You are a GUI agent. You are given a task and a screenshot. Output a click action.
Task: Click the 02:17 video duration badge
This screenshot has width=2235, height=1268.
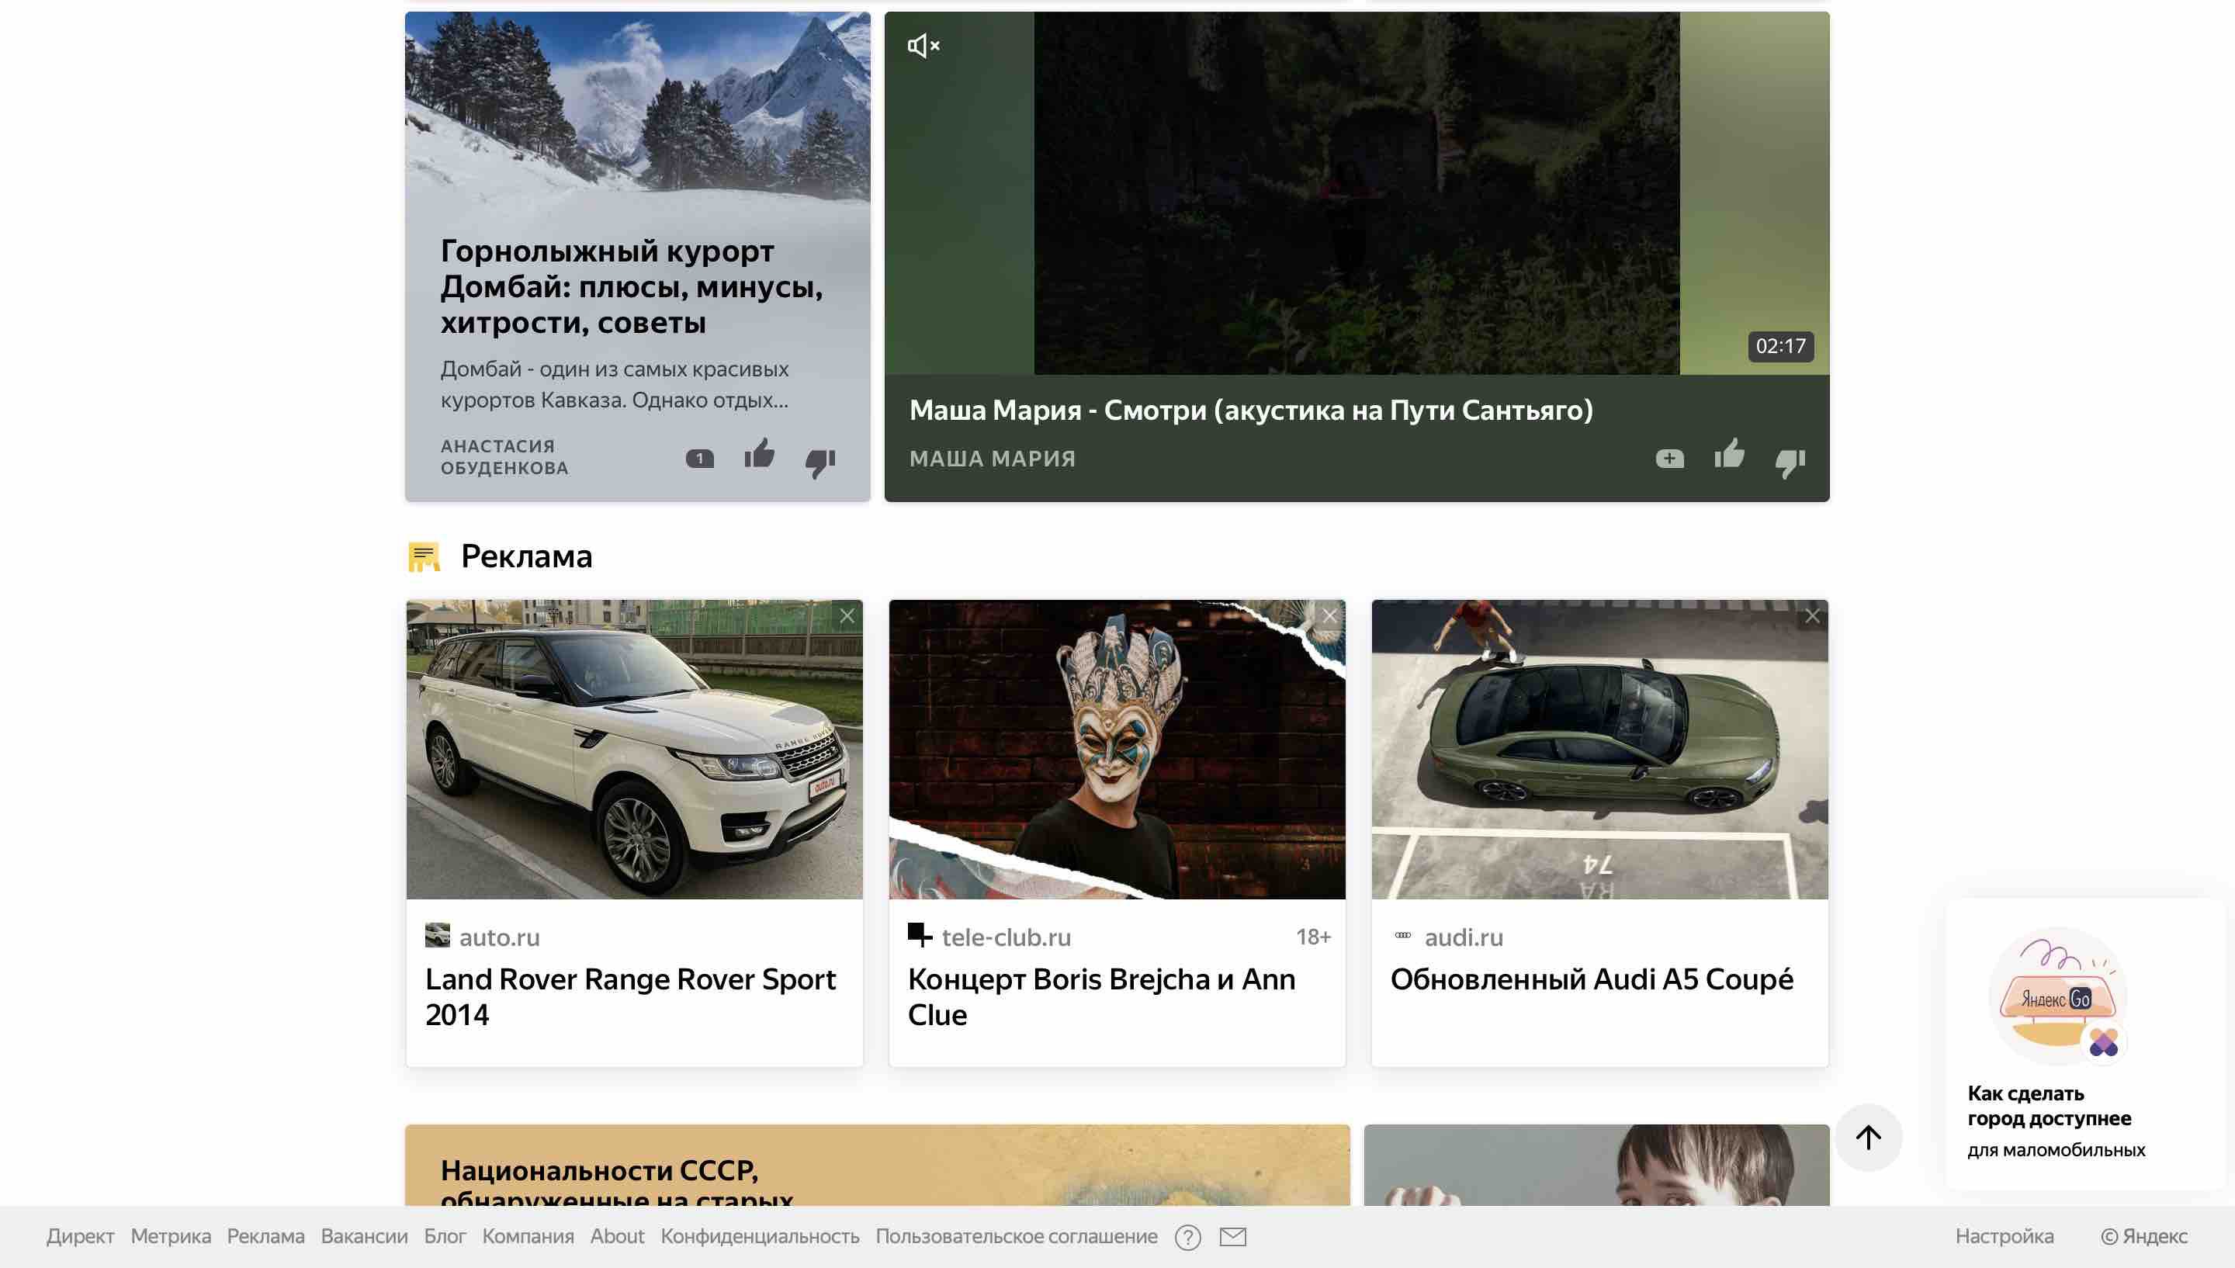point(1780,347)
